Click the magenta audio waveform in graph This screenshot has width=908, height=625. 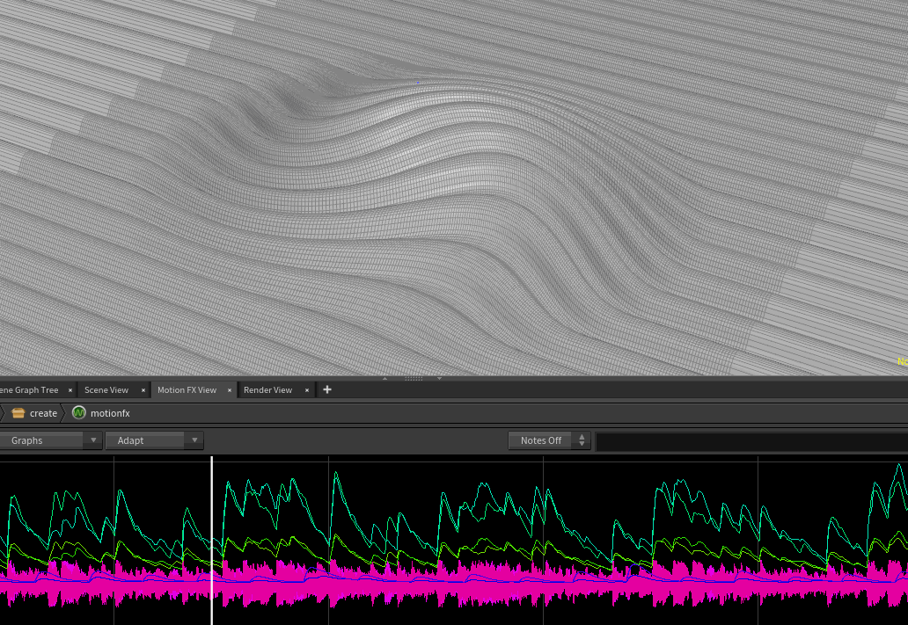point(454,582)
